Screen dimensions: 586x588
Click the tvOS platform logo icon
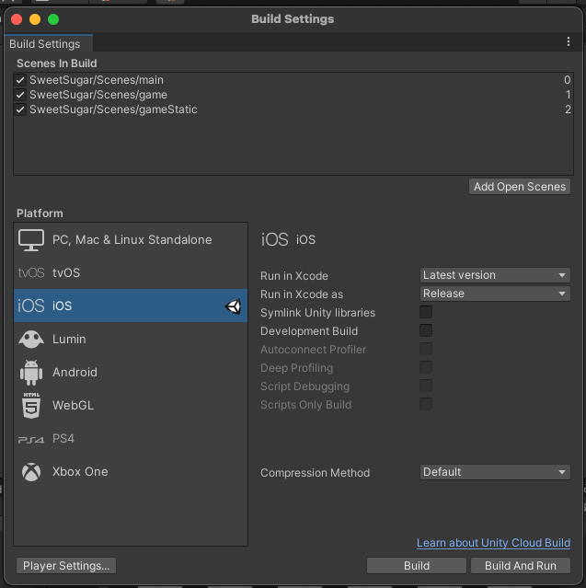(x=31, y=272)
